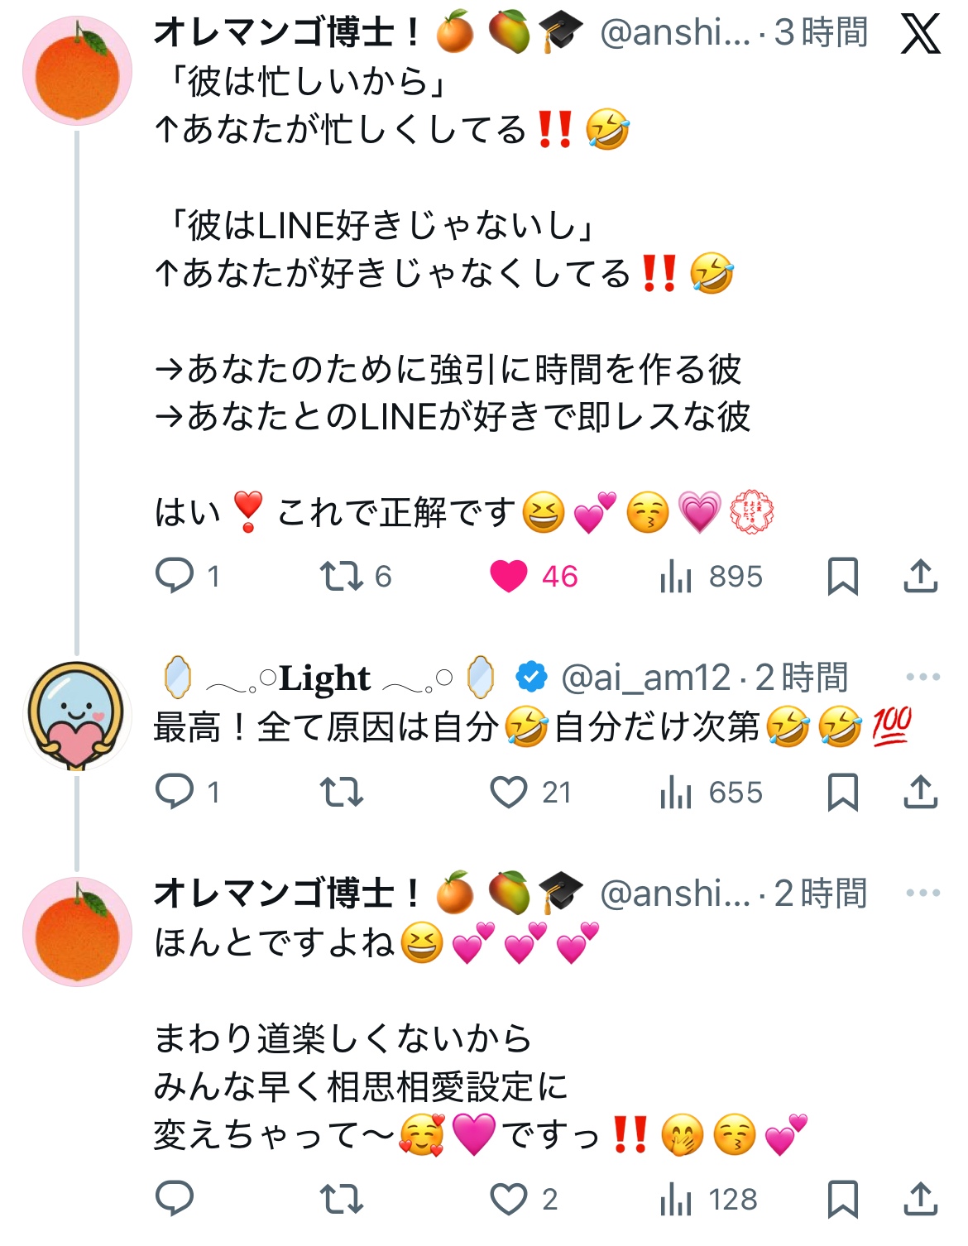Reply to the first オレマンゴ博士 post

click(175, 576)
